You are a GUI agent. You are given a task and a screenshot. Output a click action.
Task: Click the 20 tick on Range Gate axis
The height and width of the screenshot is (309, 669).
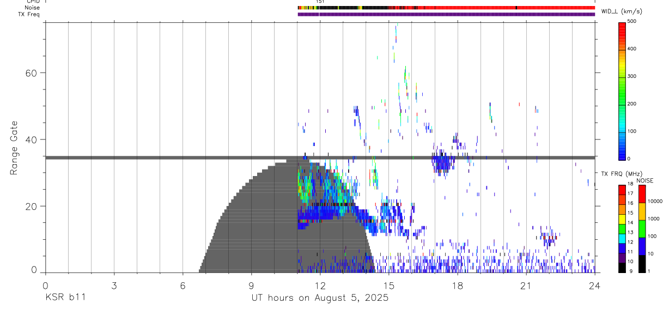pos(32,207)
